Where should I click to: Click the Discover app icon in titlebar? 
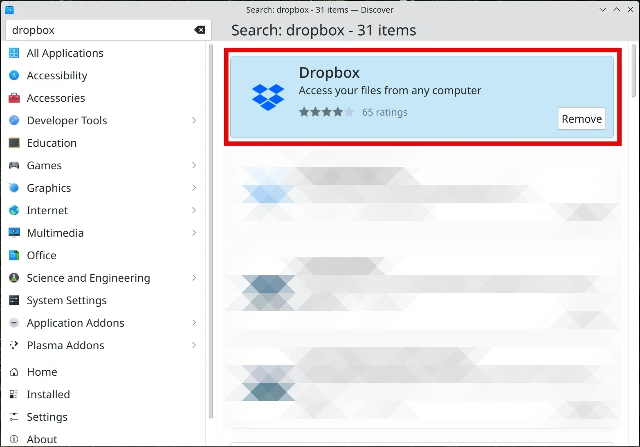click(x=9, y=9)
